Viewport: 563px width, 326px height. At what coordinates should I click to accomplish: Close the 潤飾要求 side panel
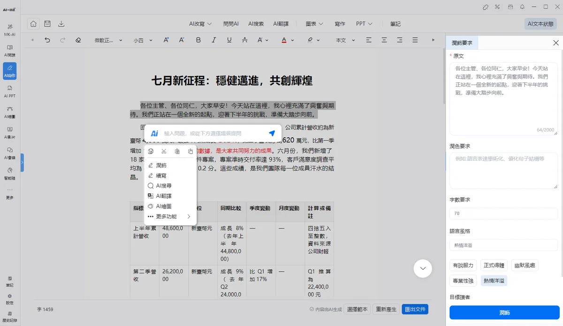tap(556, 43)
